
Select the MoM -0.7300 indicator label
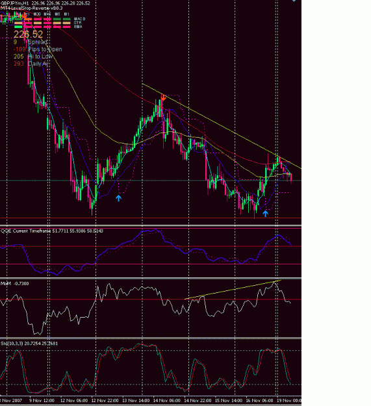15,283
